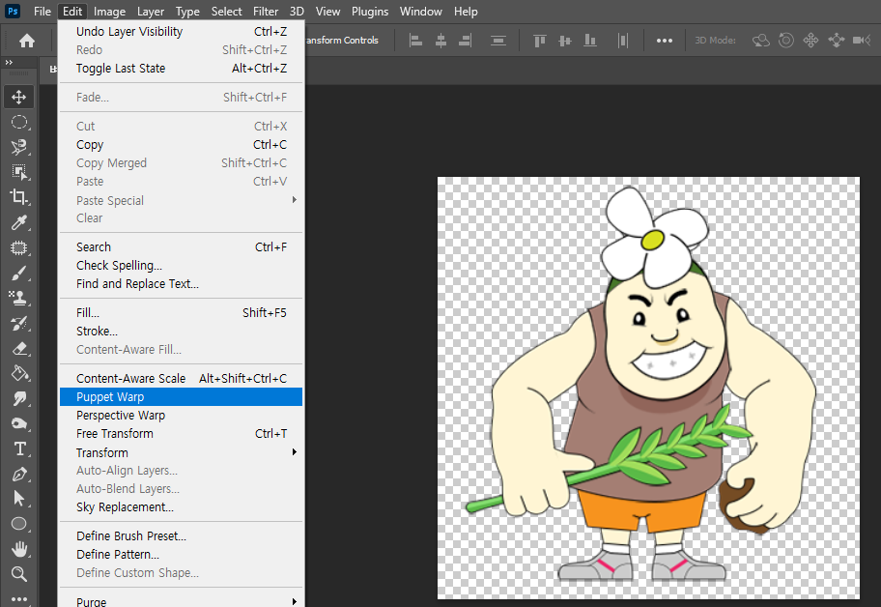
Task: Select the Paint Bucket tool
Action: click(19, 373)
